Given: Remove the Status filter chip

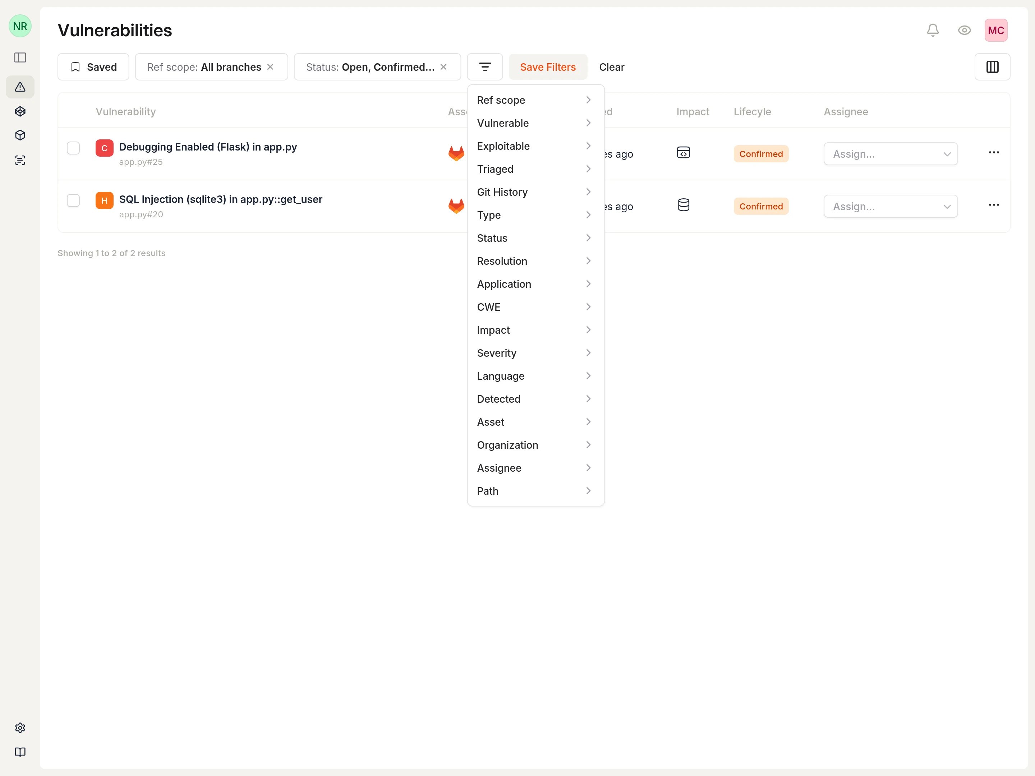Looking at the screenshot, I should (443, 67).
